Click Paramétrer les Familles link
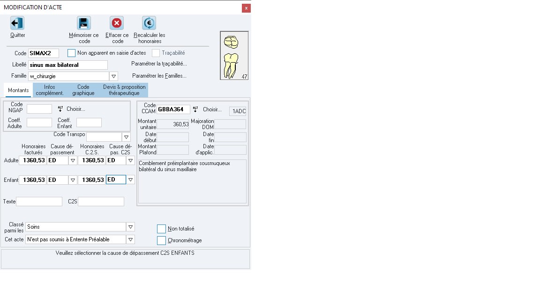The height and width of the screenshot is (303, 540). (159, 76)
